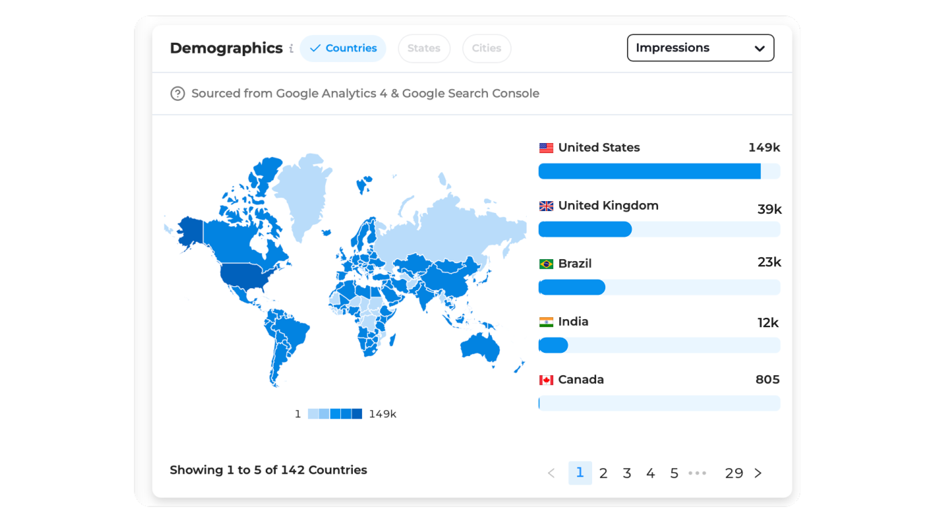Click the United States impressions bar
Viewport: 935px width, 521px height.
coord(649,171)
